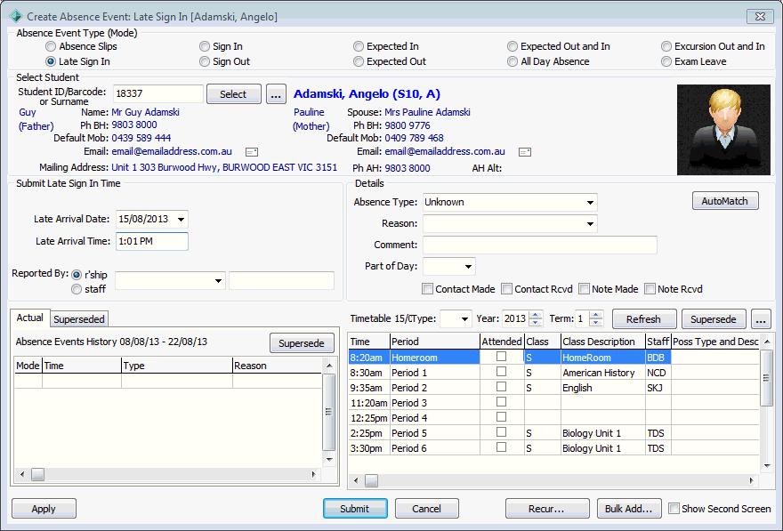Click the Student ID/Barcode input field
Viewport: 783px width, 531px height.
158,93
